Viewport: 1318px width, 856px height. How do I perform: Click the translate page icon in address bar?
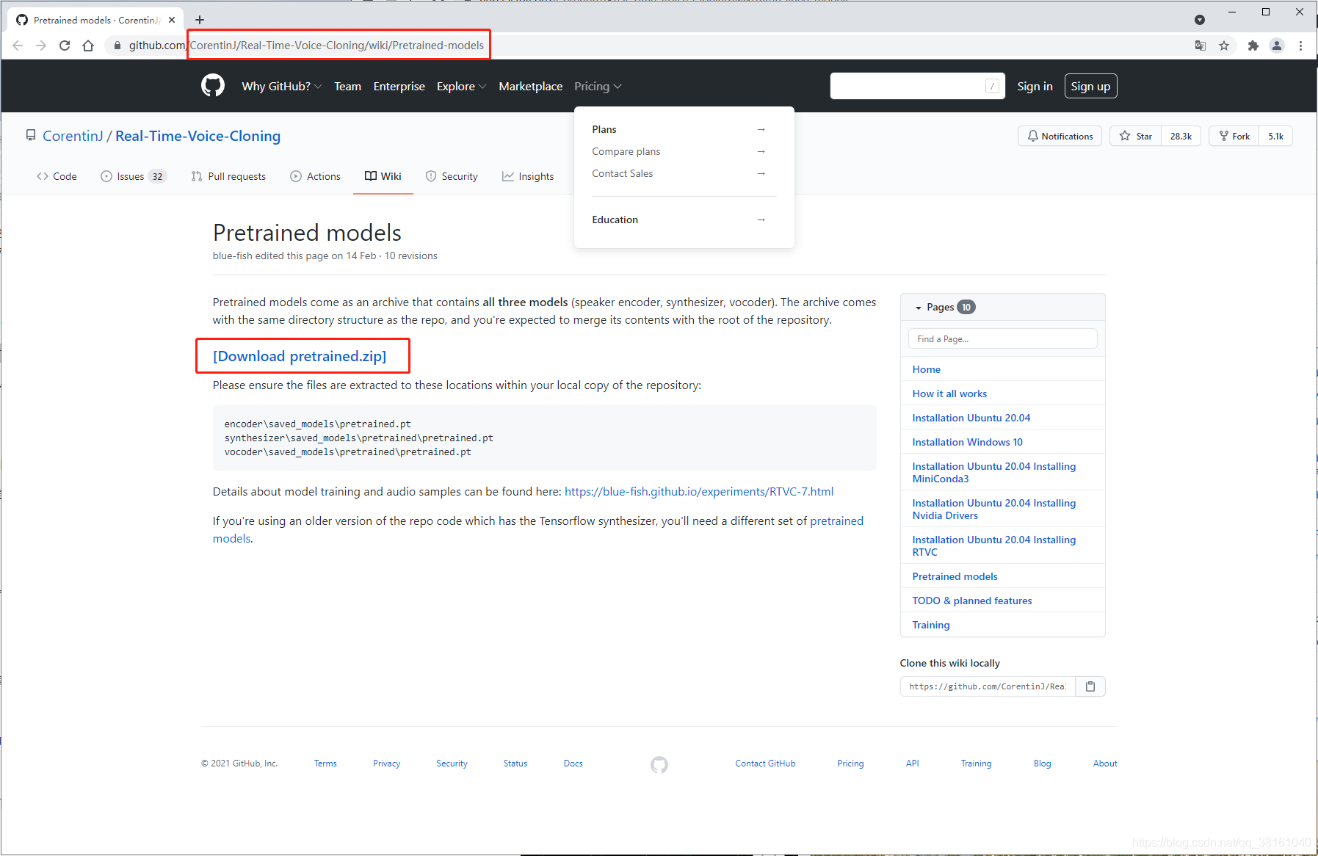pos(1201,46)
